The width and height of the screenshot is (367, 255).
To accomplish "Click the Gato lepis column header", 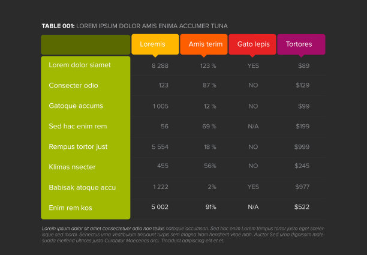I will [252, 44].
